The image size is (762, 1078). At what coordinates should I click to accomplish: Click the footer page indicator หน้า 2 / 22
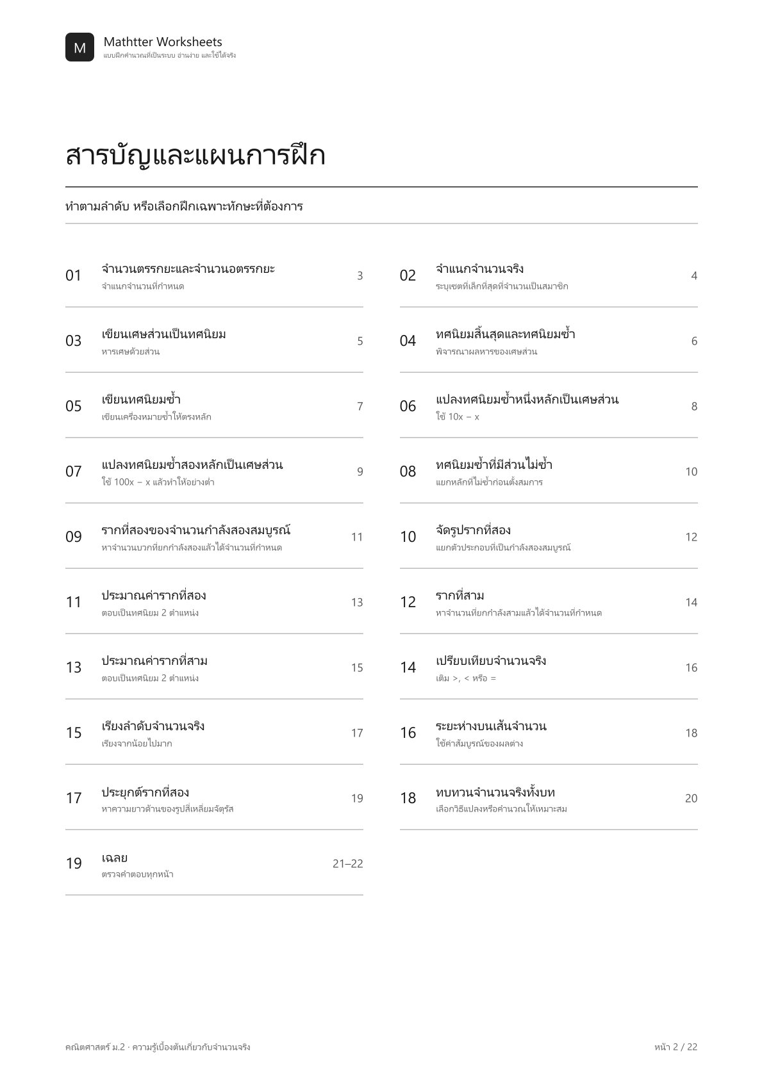coord(675,1047)
